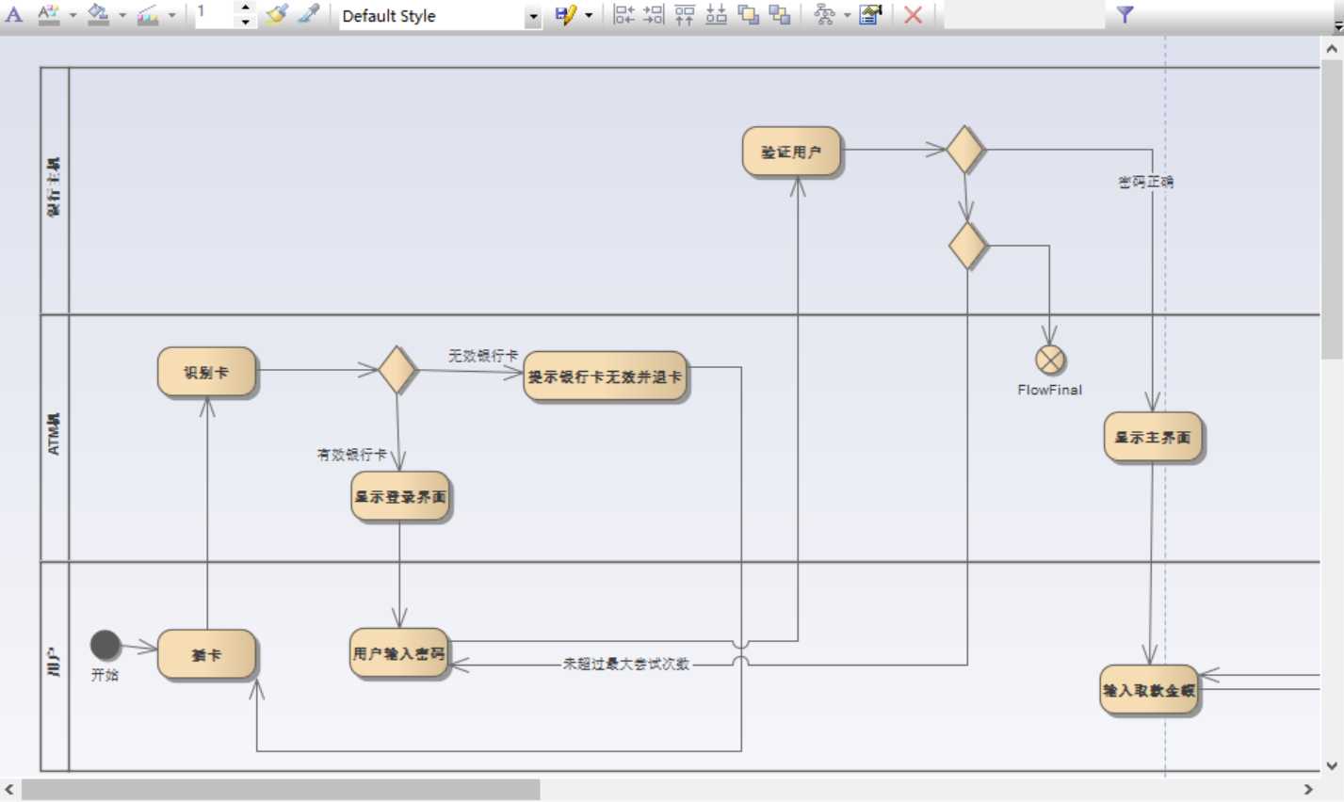Click the FlowFinal text label

point(1050,390)
